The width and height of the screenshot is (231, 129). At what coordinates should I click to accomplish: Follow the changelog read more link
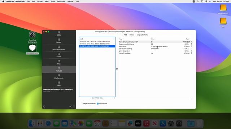tap(47, 91)
